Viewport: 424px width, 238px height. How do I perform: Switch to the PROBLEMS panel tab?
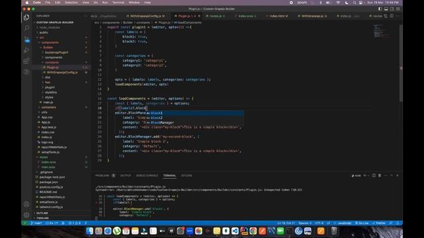pos(102,175)
